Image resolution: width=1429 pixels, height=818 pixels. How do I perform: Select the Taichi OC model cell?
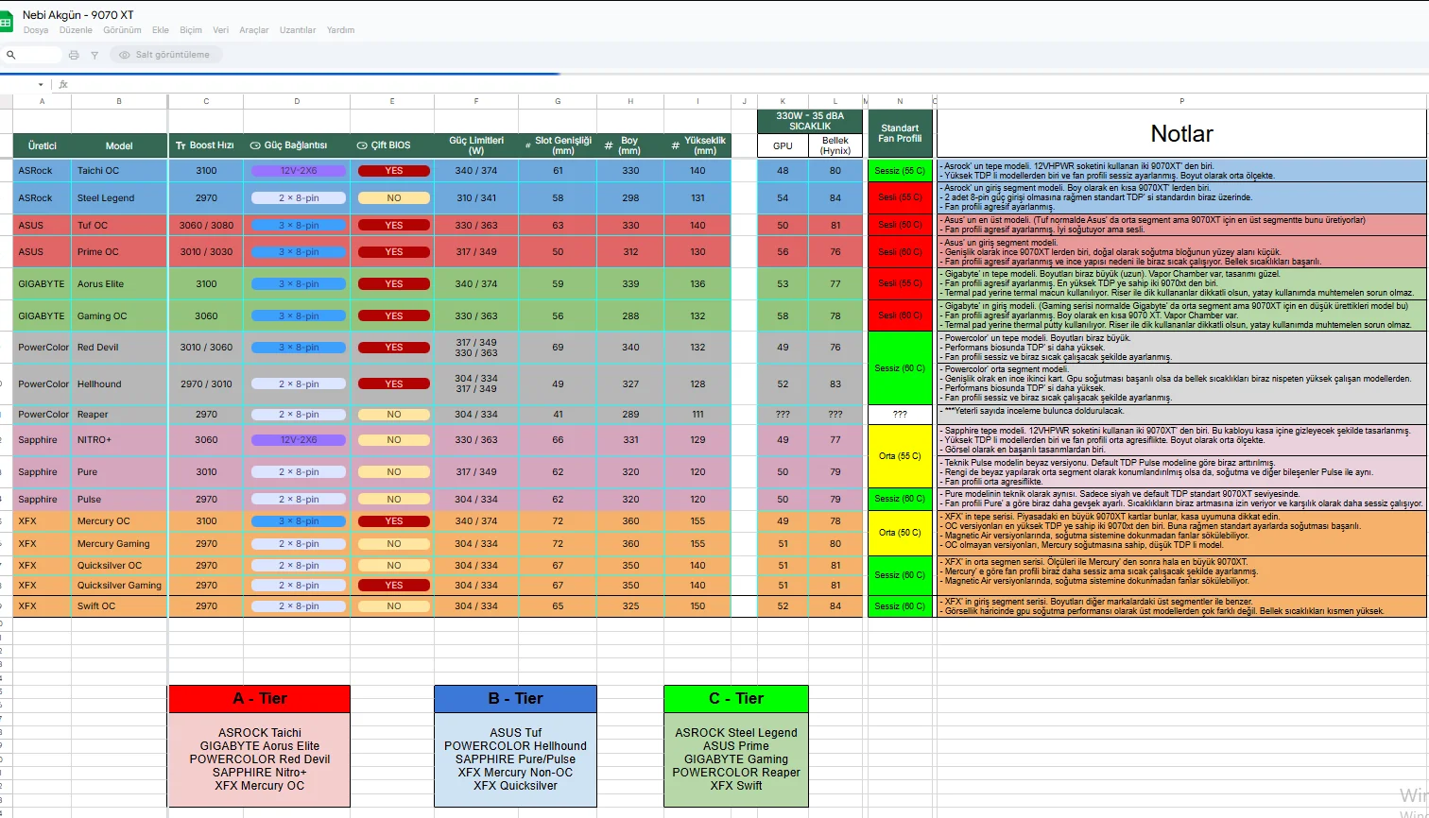coord(119,171)
